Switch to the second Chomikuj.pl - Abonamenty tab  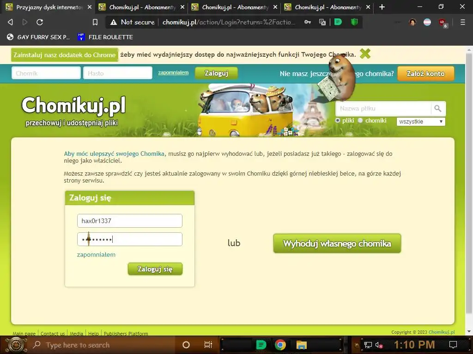142,7
